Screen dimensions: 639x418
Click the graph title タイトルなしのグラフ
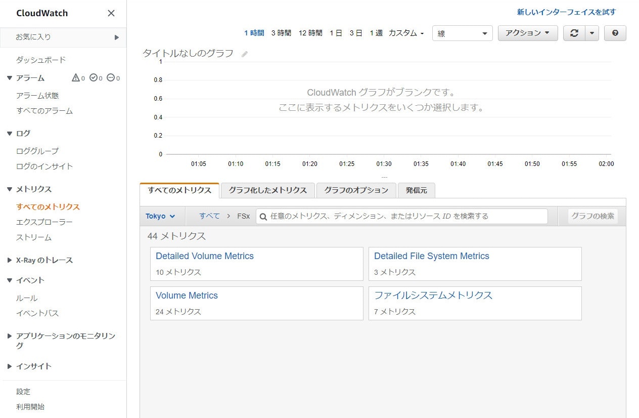[x=188, y=53]
